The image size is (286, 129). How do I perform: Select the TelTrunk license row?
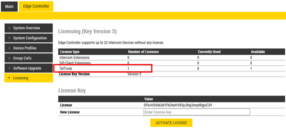point(172,69)
